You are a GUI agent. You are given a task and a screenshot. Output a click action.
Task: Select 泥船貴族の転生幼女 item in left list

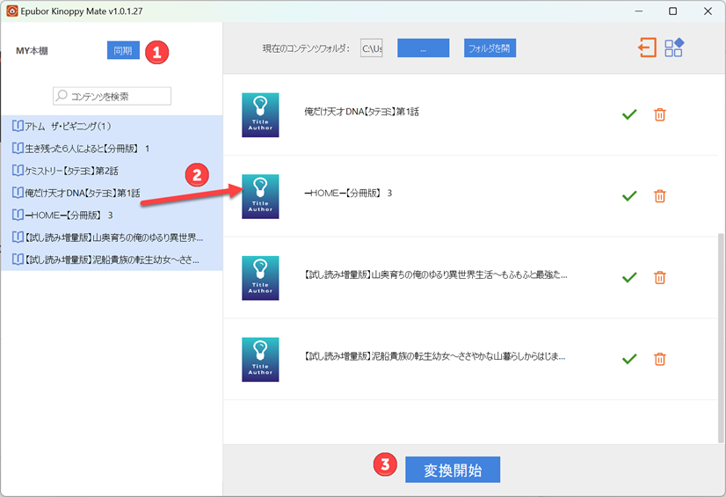click(112, 259)
